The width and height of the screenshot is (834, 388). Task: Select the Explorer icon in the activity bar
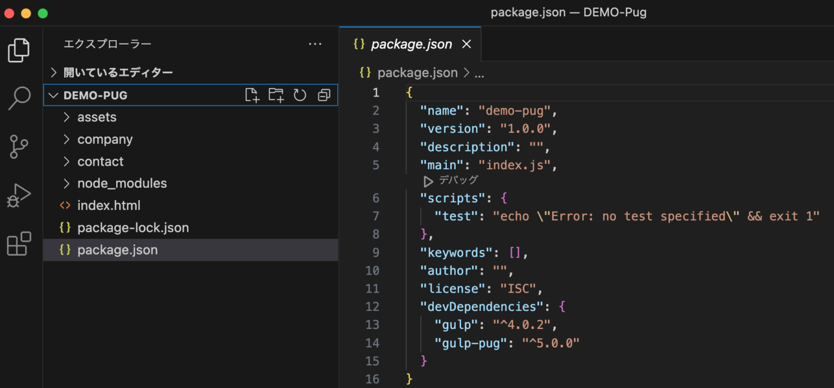pos(19,49)
